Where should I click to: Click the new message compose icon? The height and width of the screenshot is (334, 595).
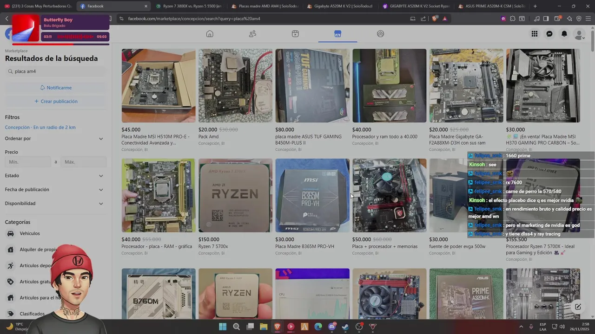pos(578,307)
